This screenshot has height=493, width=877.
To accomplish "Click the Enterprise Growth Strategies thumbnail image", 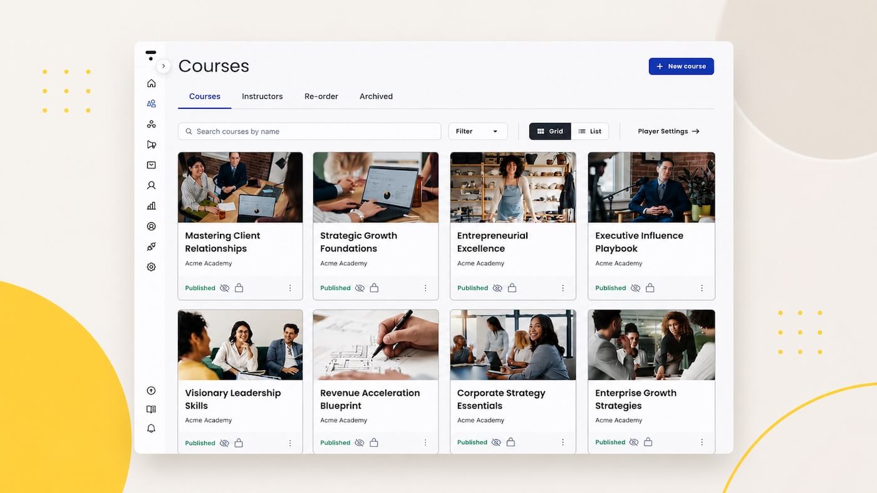I will coord(651,345).
